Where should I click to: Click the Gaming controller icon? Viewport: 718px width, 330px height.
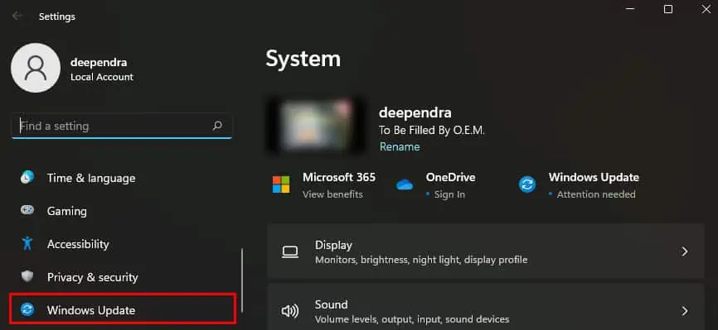pyautogui.click(x=27, y=210)
